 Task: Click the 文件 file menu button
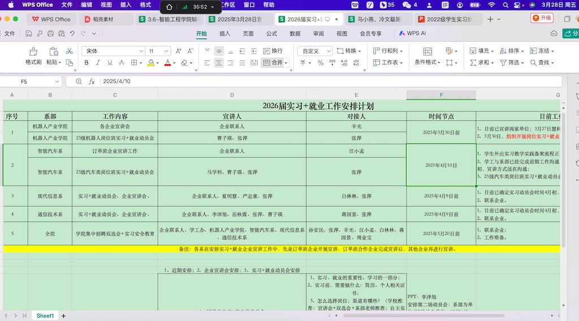click(10, 33)
